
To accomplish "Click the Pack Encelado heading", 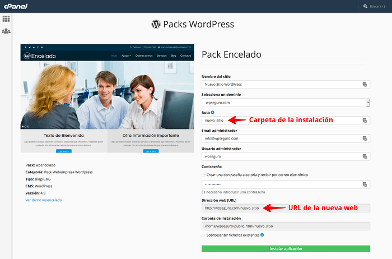I will 231,54.
